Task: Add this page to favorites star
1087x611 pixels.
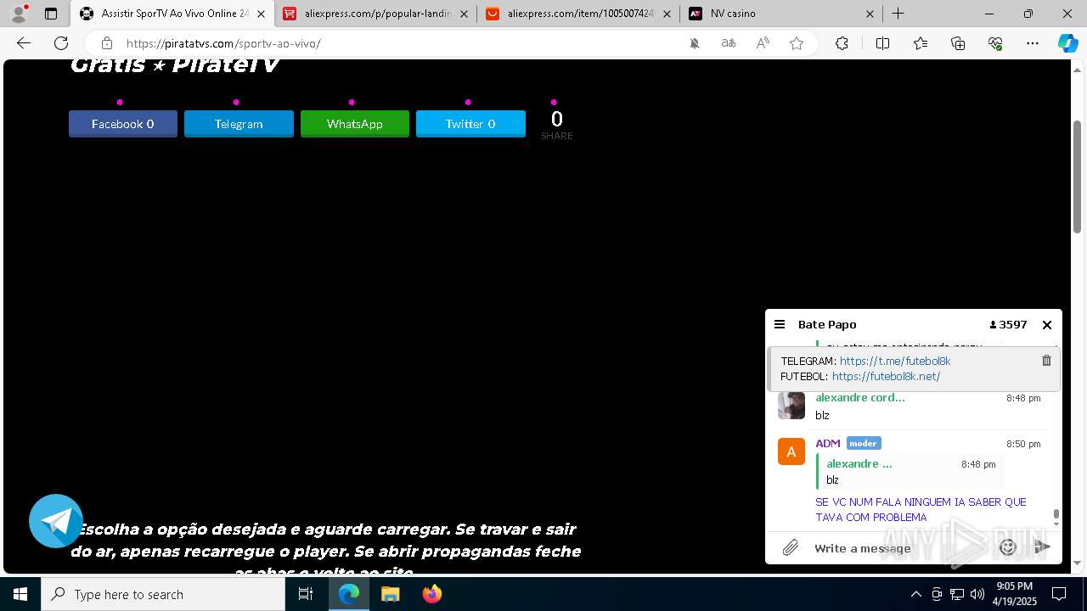Action: pyautogui.click(x=797, y=43)
